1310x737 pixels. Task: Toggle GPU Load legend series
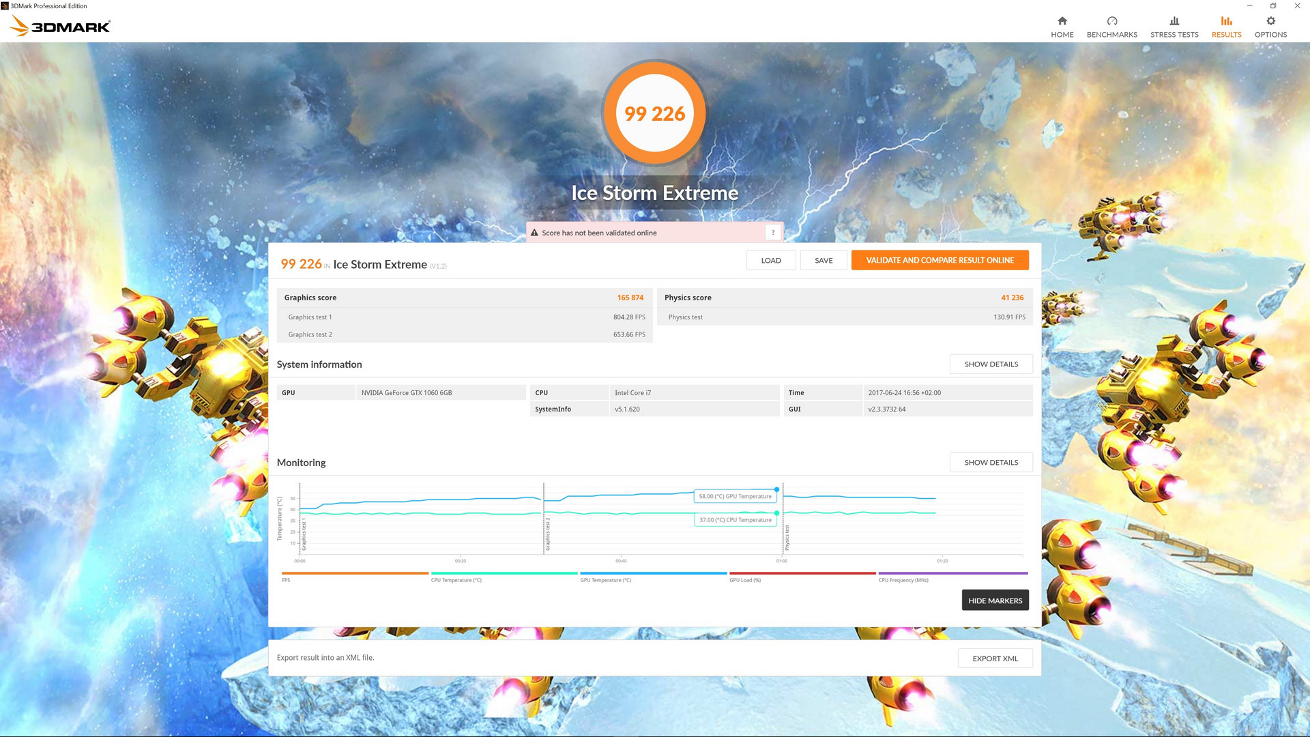click(802, 574)
